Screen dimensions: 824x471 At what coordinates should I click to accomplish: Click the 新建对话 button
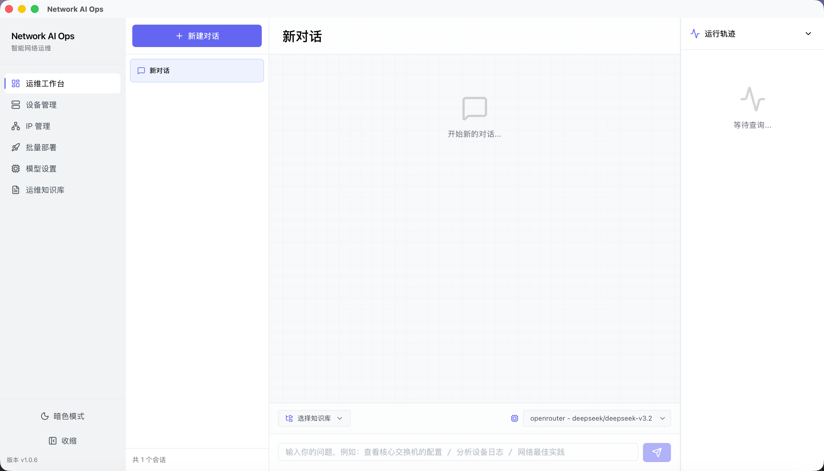click(197, 36)
